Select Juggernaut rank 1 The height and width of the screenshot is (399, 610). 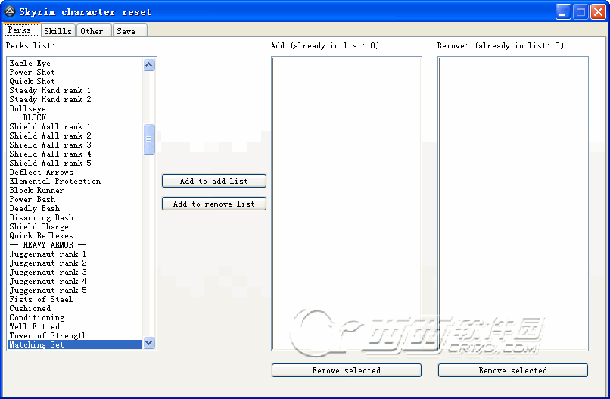pos(76,254)
